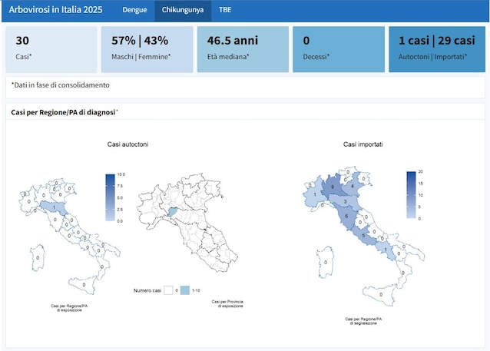Select the Chikungunya tab
This screenshot has height=351, width=490.
pos(183,10)
